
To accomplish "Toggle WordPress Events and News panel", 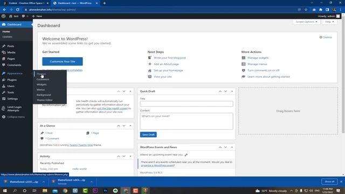I will pos(232,147).
